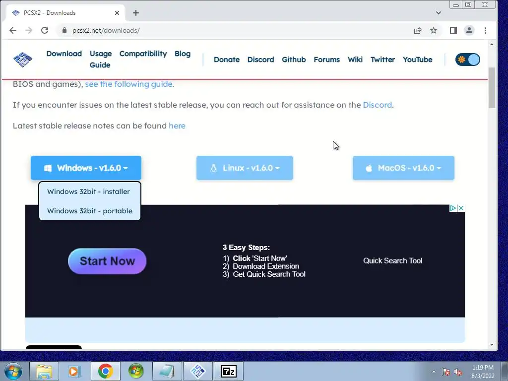
Task: Open the Wiki link
Action: pos(355,60)
